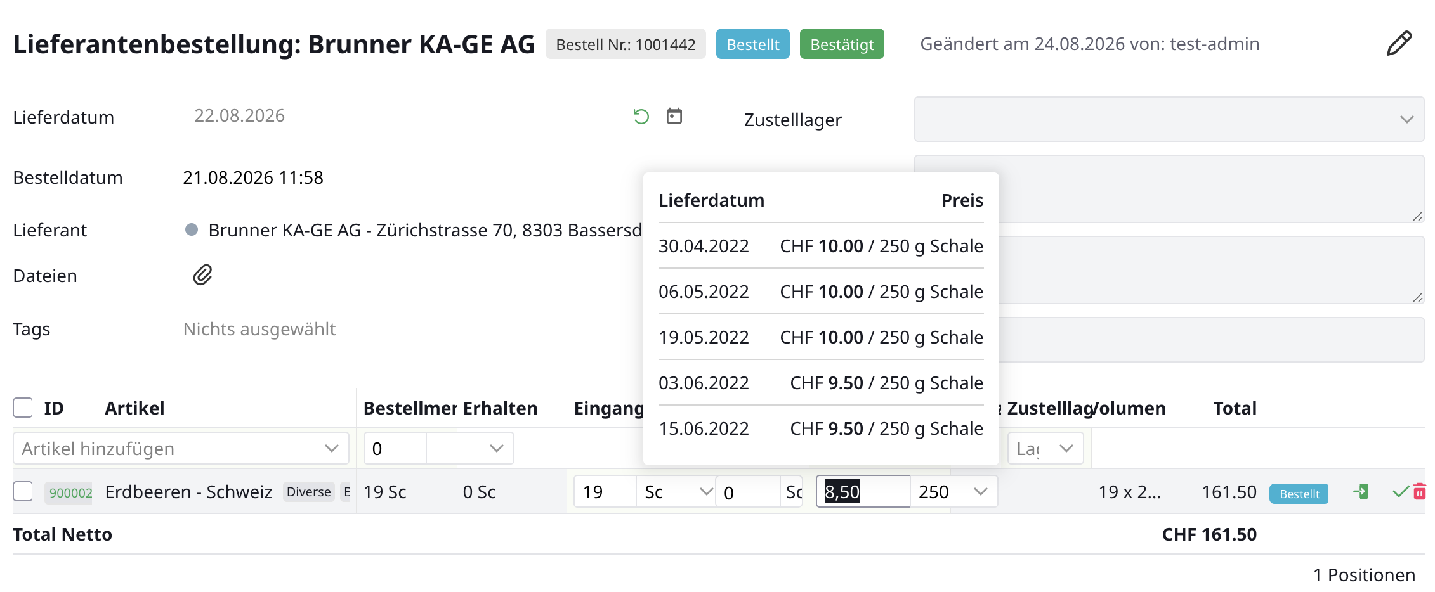Viewport: 1435px width, 592px height.
Task: Check the Erdbeeren - Schweiz row checkbox
Action: pyautogui.click(x=23, y=491)
